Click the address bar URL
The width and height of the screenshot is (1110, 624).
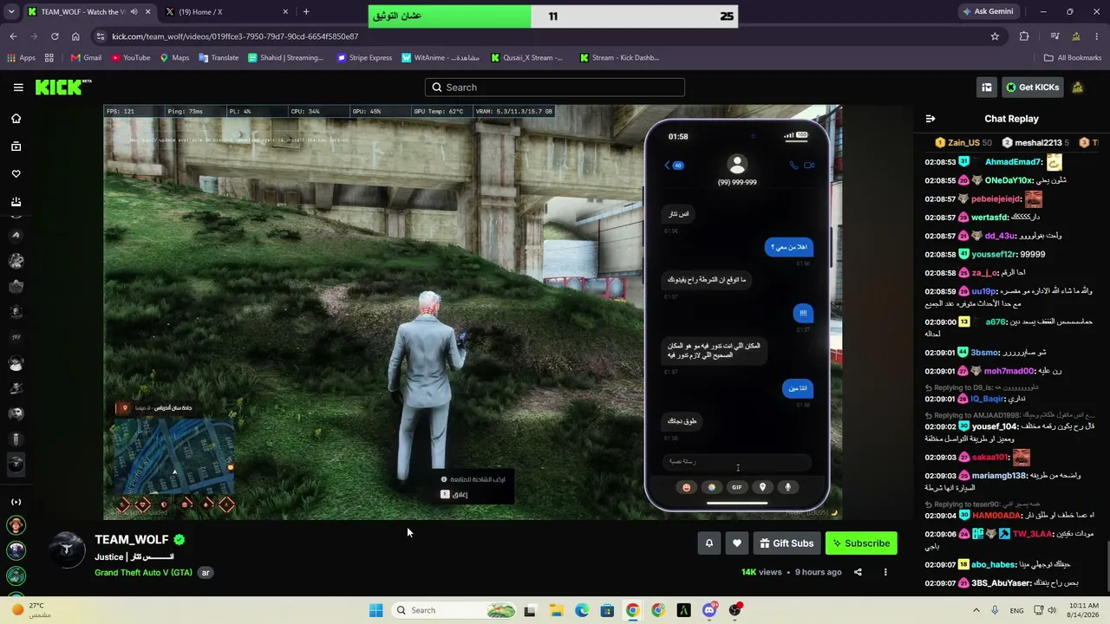pos(235,36)
